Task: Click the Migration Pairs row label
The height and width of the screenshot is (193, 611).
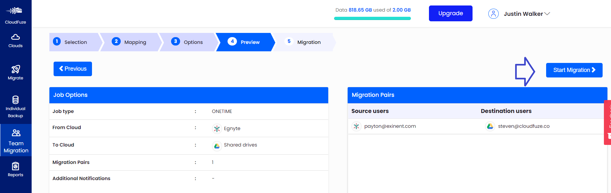Action: click(71, 162)
